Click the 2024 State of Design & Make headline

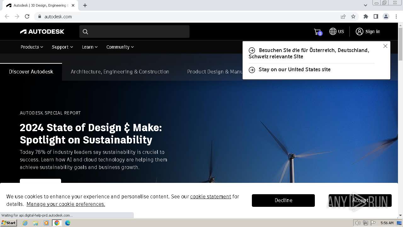point(91,134)
